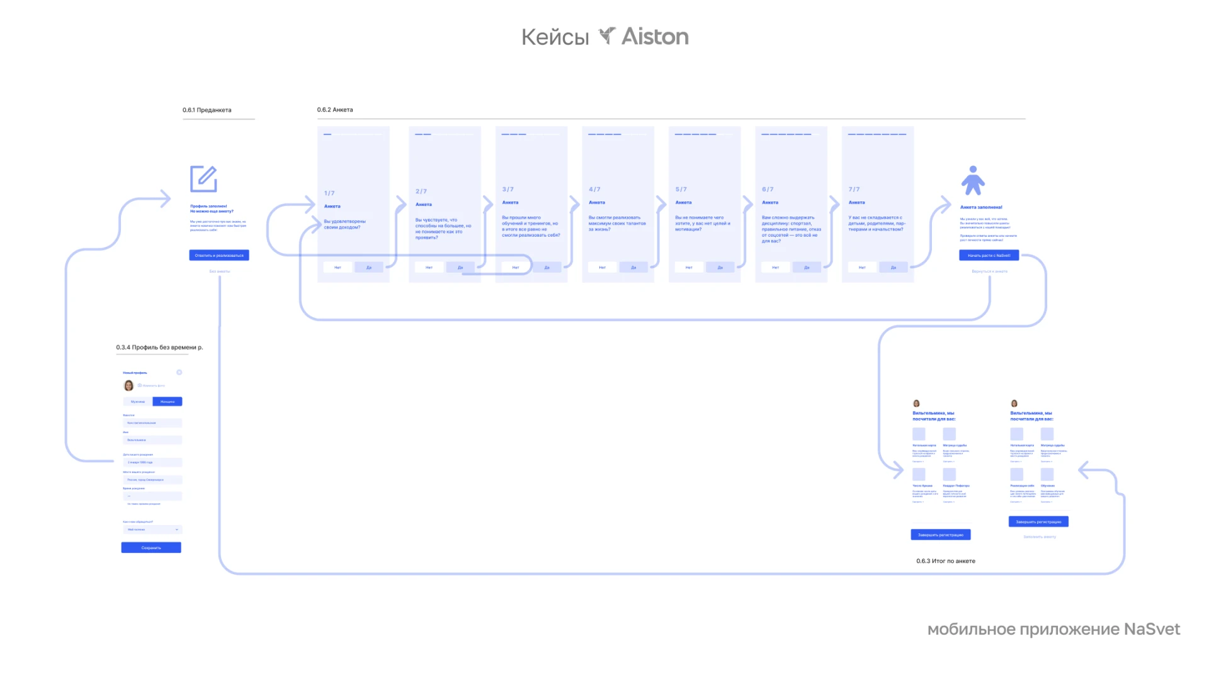
Task: Open Натальная карта icon tile in left results screen
Action: tap(919, 434)
